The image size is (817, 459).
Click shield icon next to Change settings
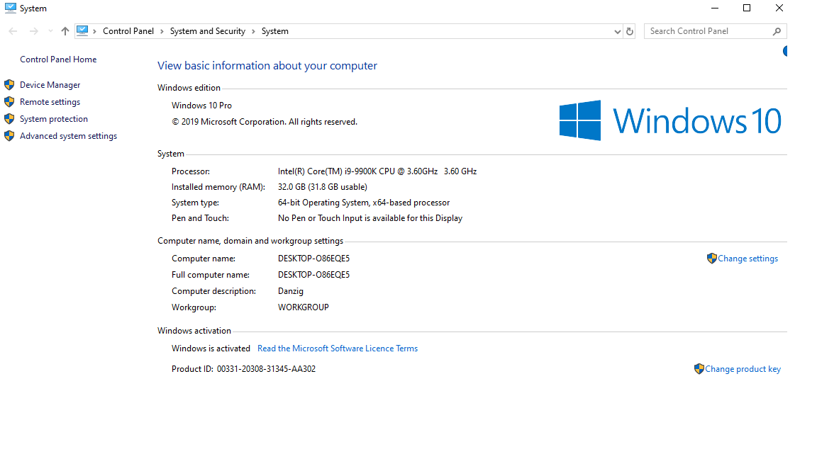coord(712,258)
